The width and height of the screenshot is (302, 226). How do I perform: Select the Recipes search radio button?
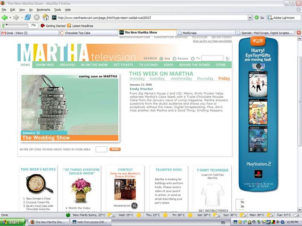[x=174, y=58]
